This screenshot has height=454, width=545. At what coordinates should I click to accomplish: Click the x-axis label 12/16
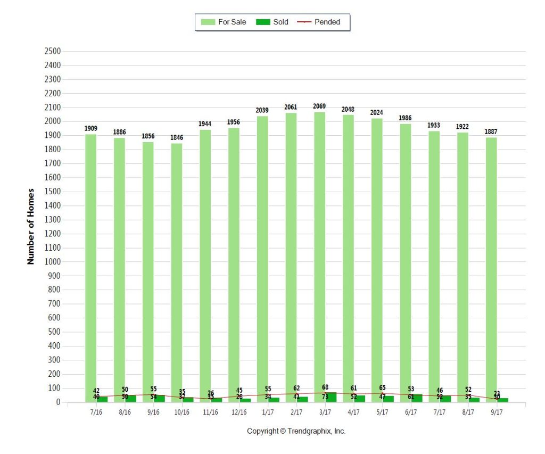(239, 412)
